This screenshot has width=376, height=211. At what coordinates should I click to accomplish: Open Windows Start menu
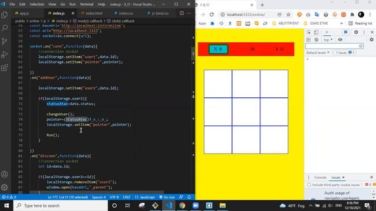(6, 206)
